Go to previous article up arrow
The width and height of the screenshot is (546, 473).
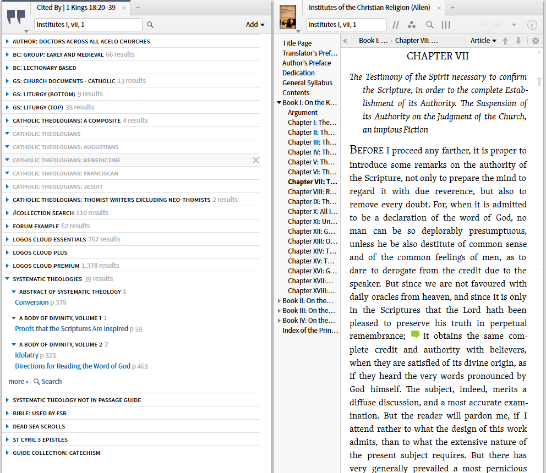505,41
